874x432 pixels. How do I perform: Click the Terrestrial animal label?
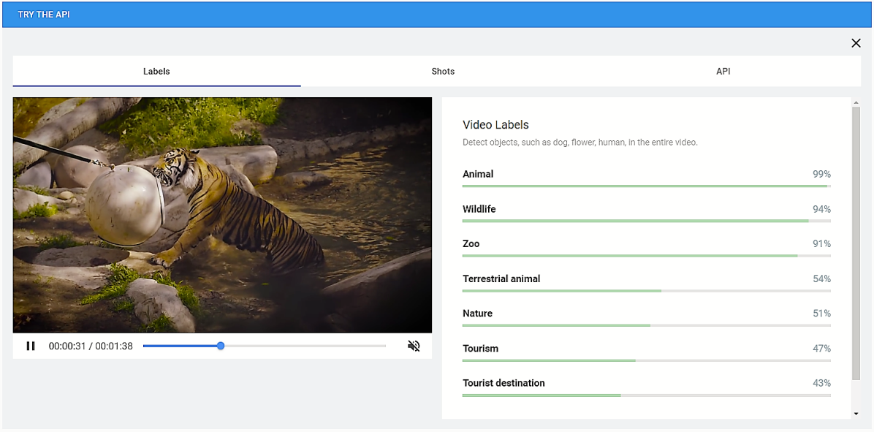click(x=501, y=278)
